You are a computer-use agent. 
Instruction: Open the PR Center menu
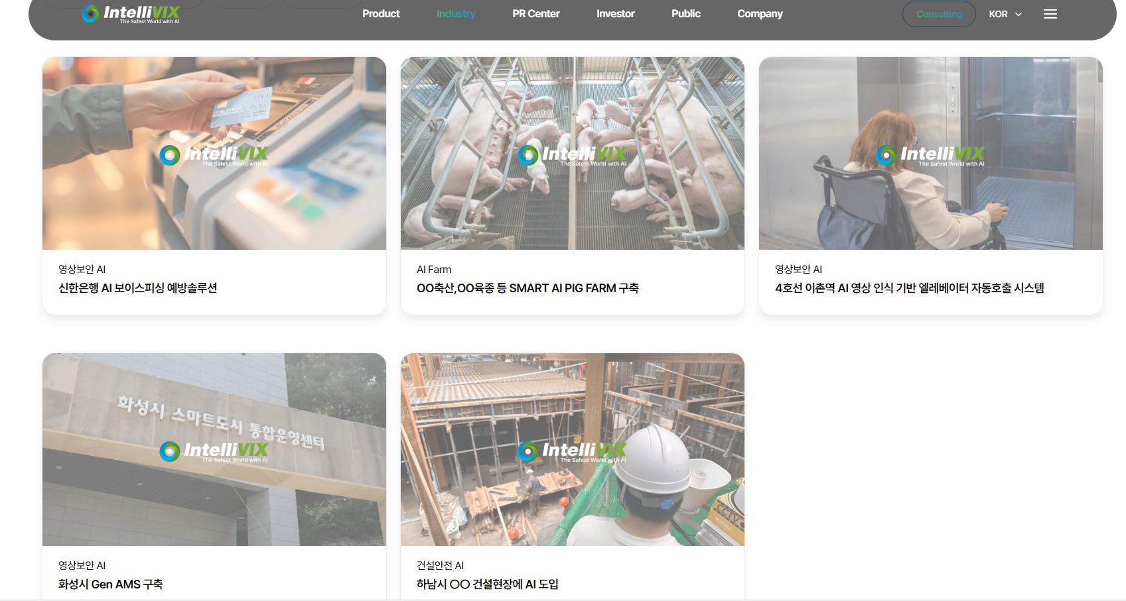(x=536, y=14)
